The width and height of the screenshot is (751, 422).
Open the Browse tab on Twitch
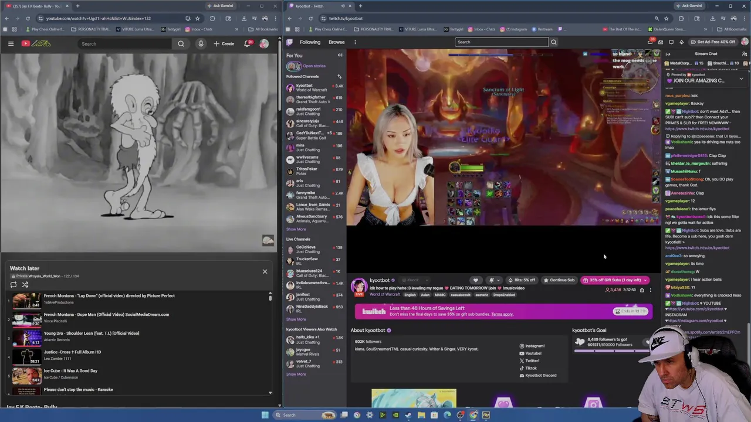[x=336, y=42]
